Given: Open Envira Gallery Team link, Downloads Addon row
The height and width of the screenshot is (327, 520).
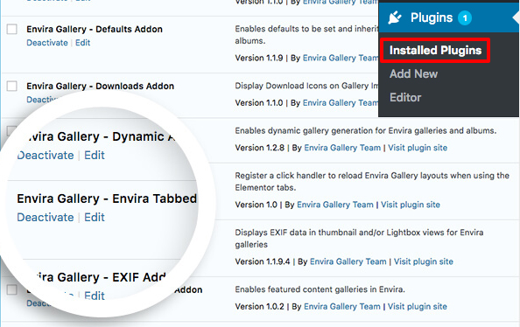Looking at the screenshot, I should point(341,103).
